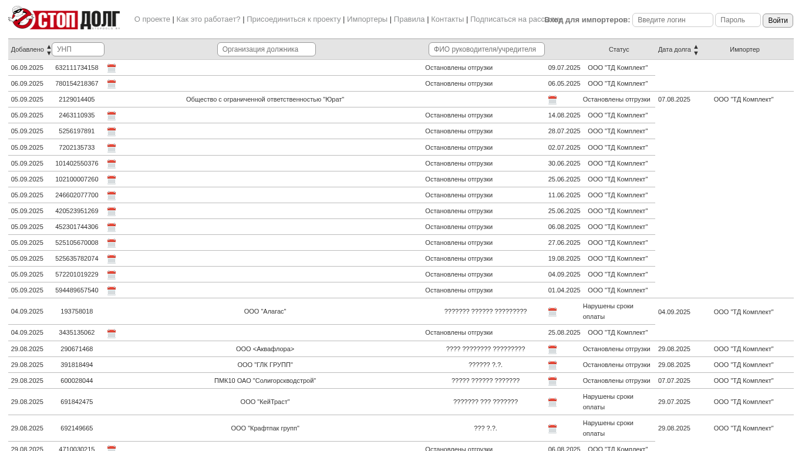The width and height of the screenshot is (802, 451).
Task: Click UNP value 391818494
Action: [x=77, y=365]
